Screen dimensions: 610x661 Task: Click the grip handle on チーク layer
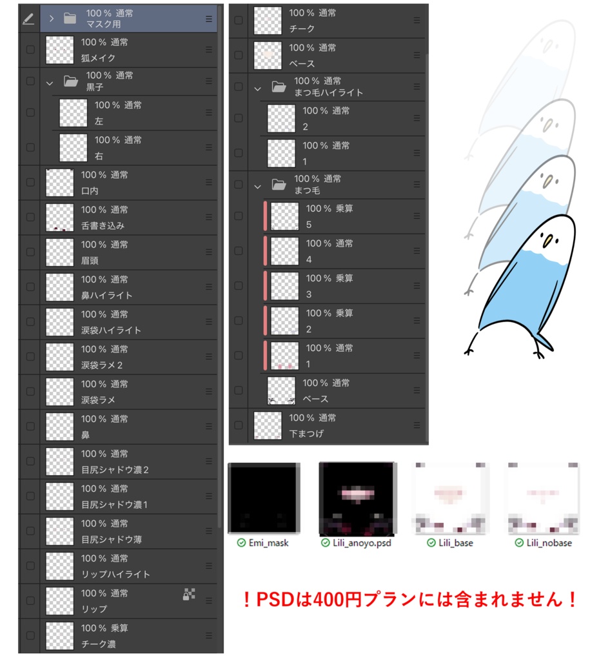[x=417, y=20]
